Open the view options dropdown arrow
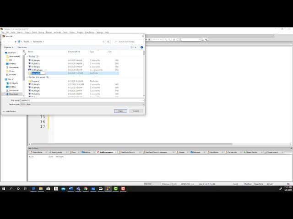 tap(136, 47)
